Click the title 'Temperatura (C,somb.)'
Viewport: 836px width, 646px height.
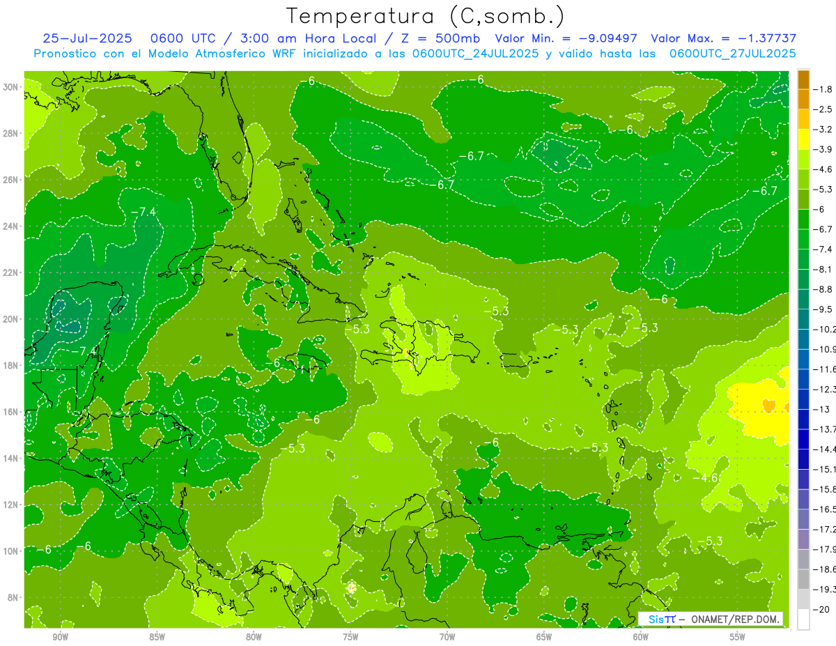point(425,16)
